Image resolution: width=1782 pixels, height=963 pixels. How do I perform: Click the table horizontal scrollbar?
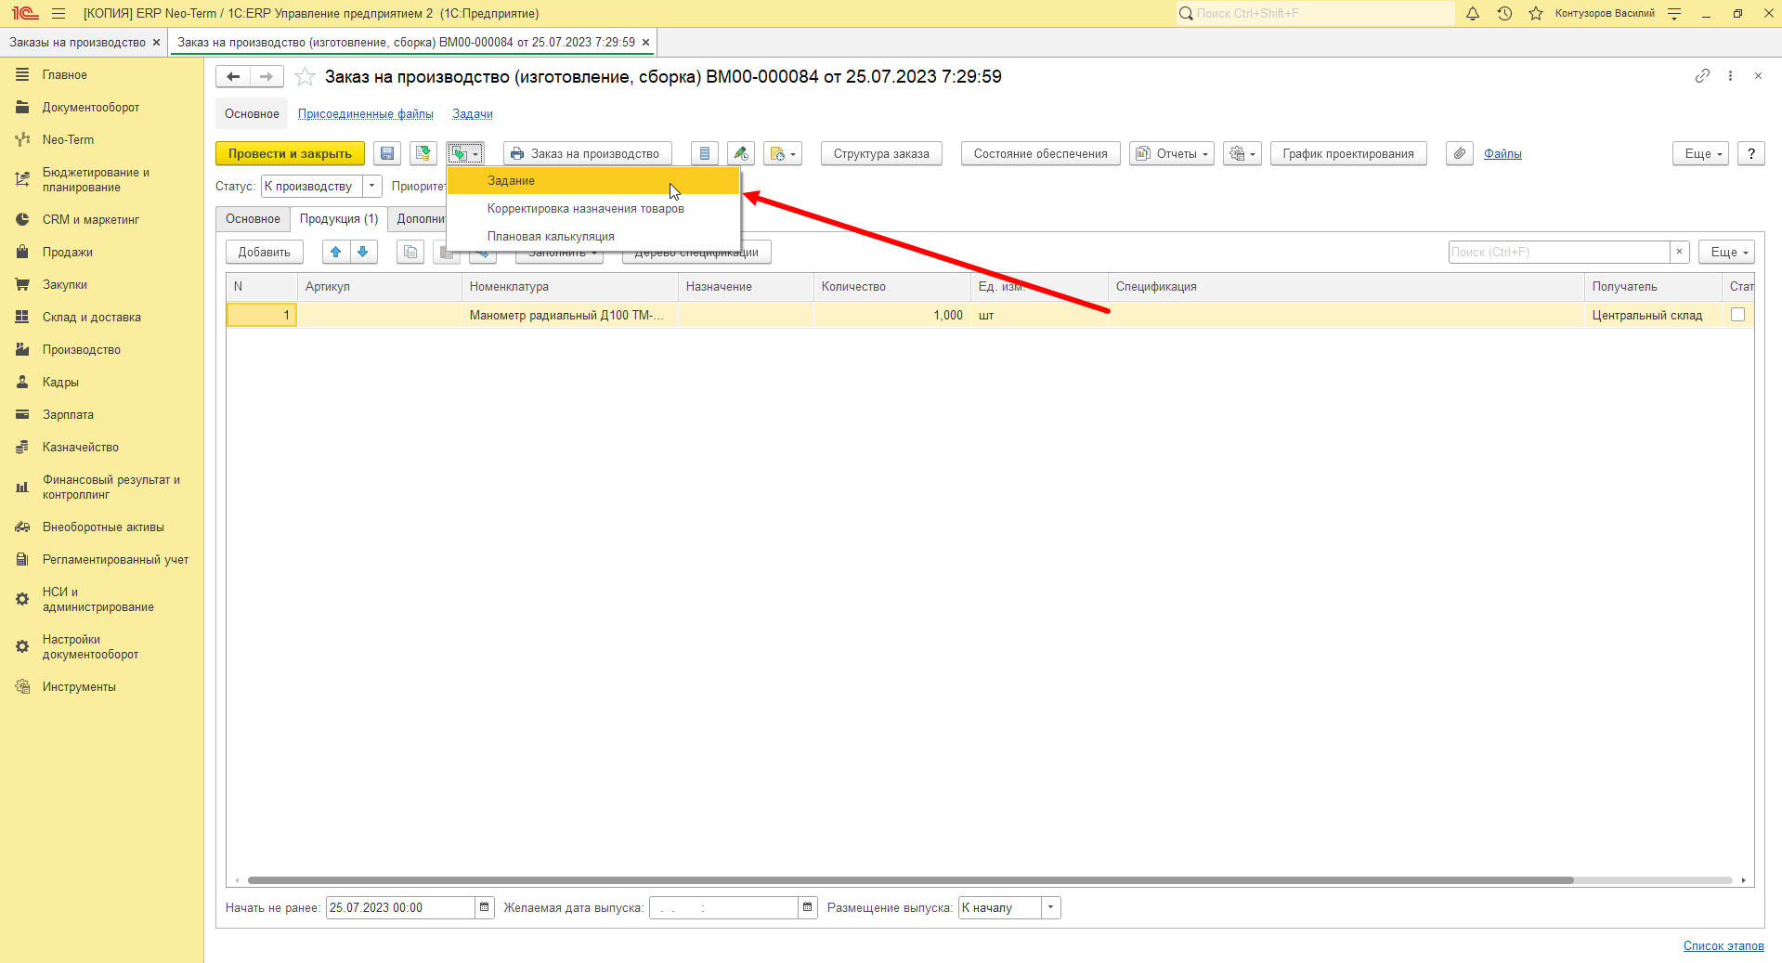tap(910, 880)
